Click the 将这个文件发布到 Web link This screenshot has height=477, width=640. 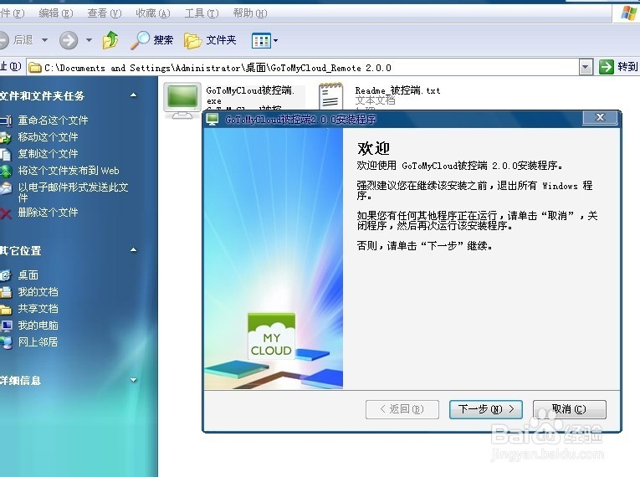pos(69,171)
